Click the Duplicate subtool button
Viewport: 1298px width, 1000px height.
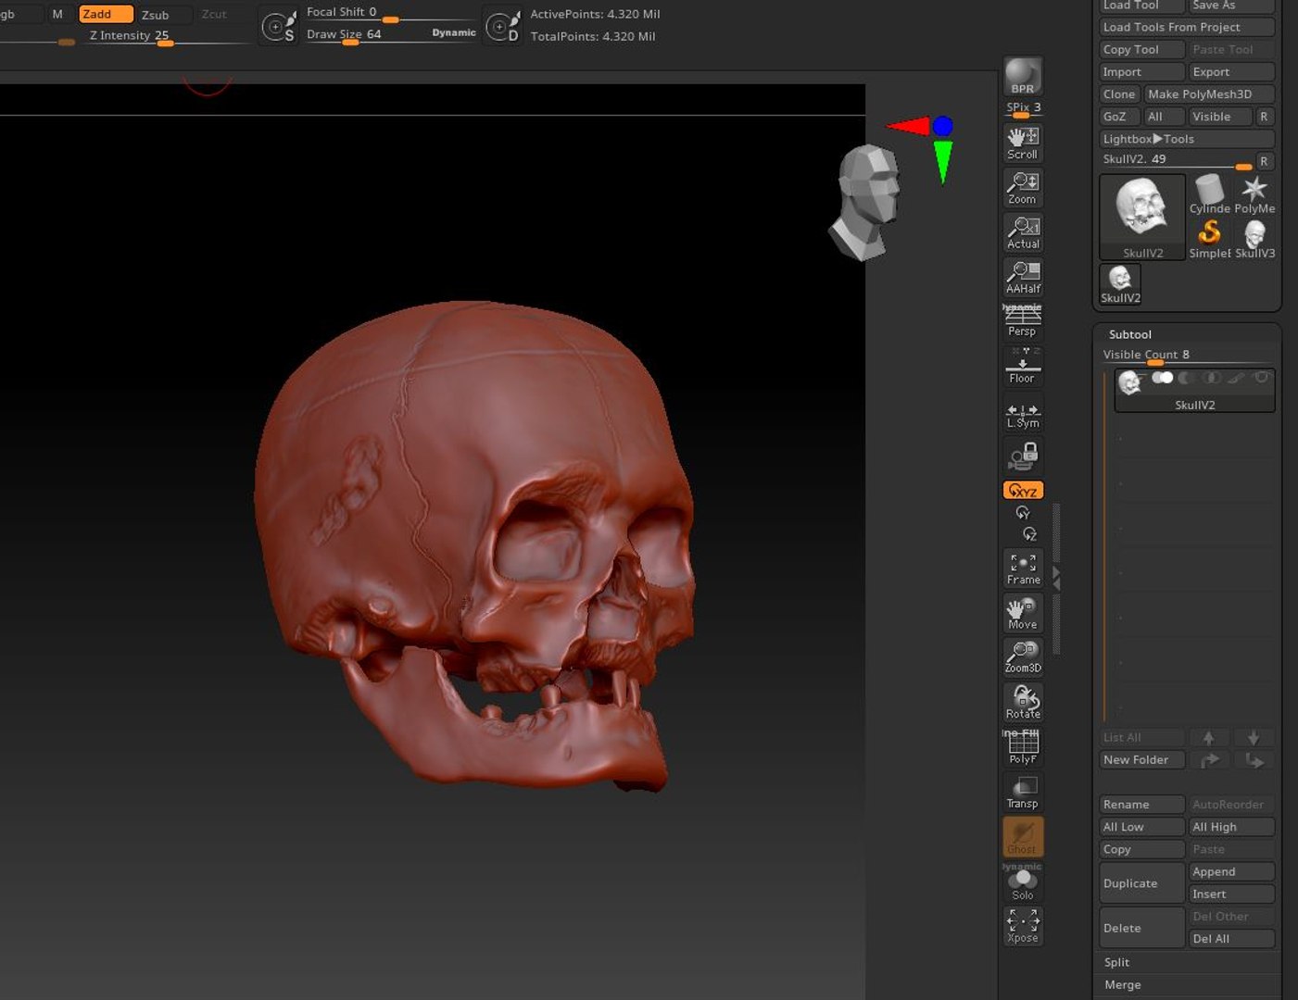1141,882
